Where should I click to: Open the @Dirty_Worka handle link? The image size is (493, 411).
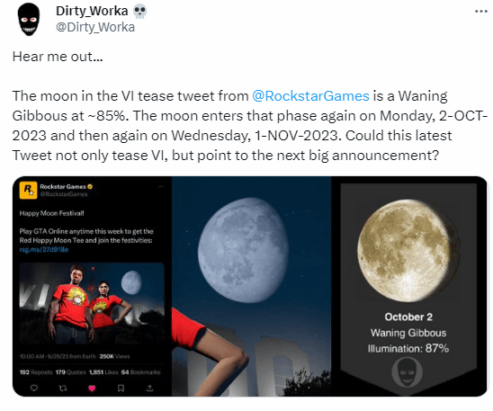[95, 27]
